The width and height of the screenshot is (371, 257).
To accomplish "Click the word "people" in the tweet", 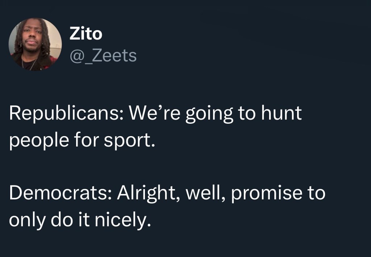I will pyautogui.click(x=34, y=141).
